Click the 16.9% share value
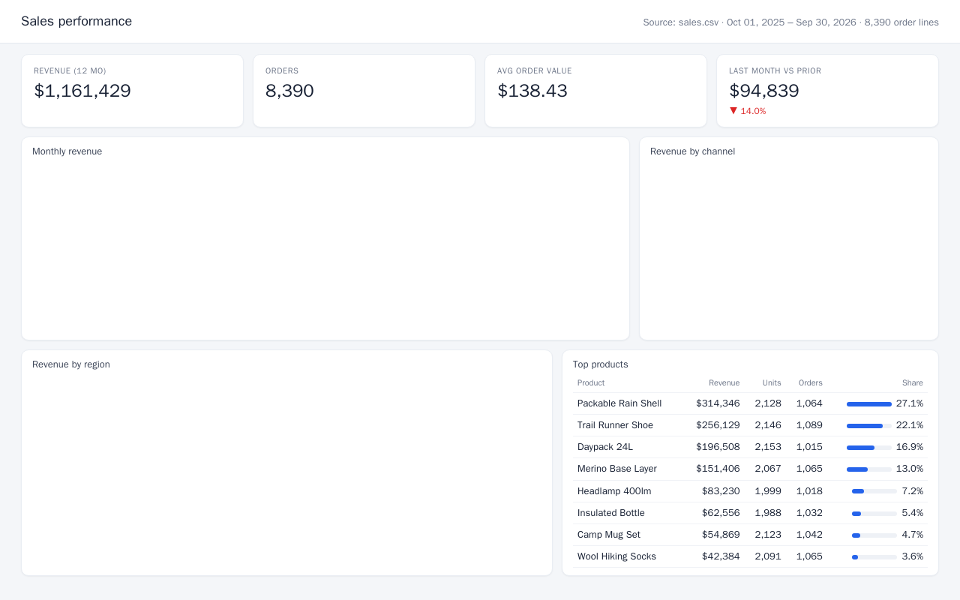The width and height of the screenshot is (960, 600). click(910, 447)
